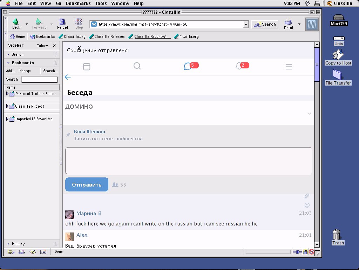Open the View menu

46,4
